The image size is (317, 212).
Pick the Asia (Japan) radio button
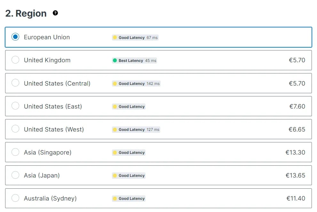click(x=15, y=175)
